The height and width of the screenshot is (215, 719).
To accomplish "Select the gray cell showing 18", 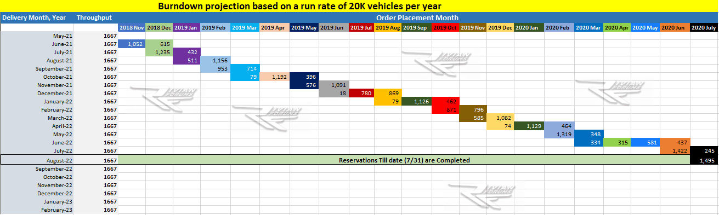I will click(x=333, y=93).
